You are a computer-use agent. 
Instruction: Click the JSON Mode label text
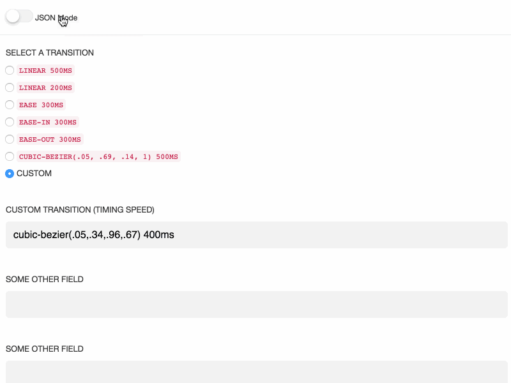point(57,18)
